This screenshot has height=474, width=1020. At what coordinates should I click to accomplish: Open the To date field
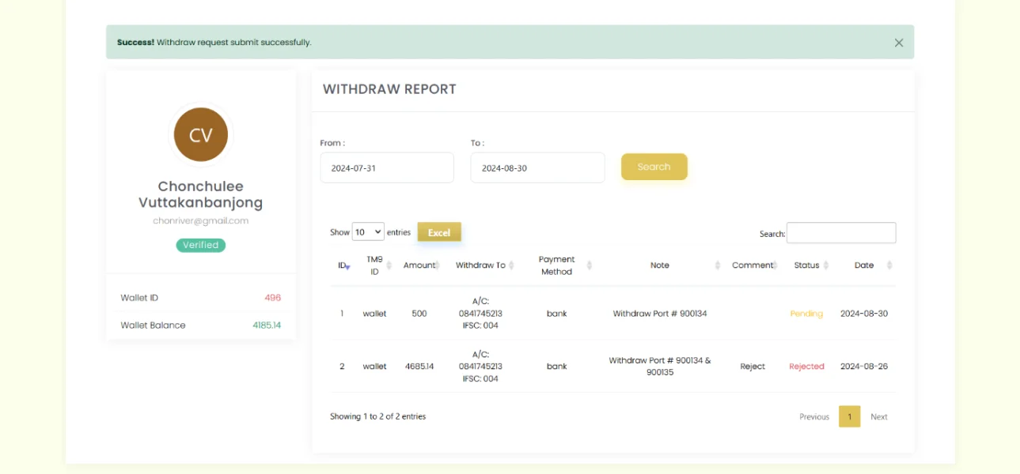click(x=537, y=168)
